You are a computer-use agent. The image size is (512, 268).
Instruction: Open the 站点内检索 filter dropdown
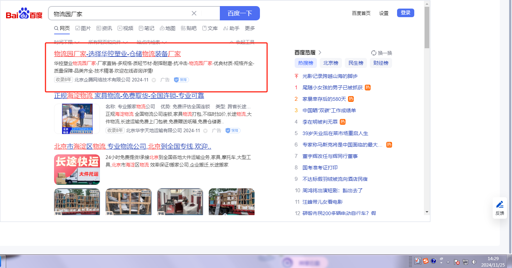tap(151, 42)
